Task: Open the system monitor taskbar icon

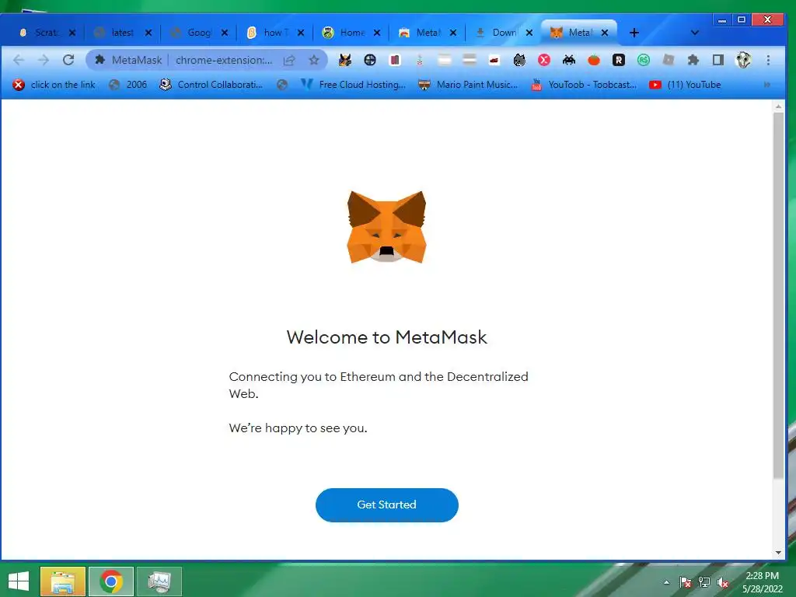Action: tap(159, 581)
